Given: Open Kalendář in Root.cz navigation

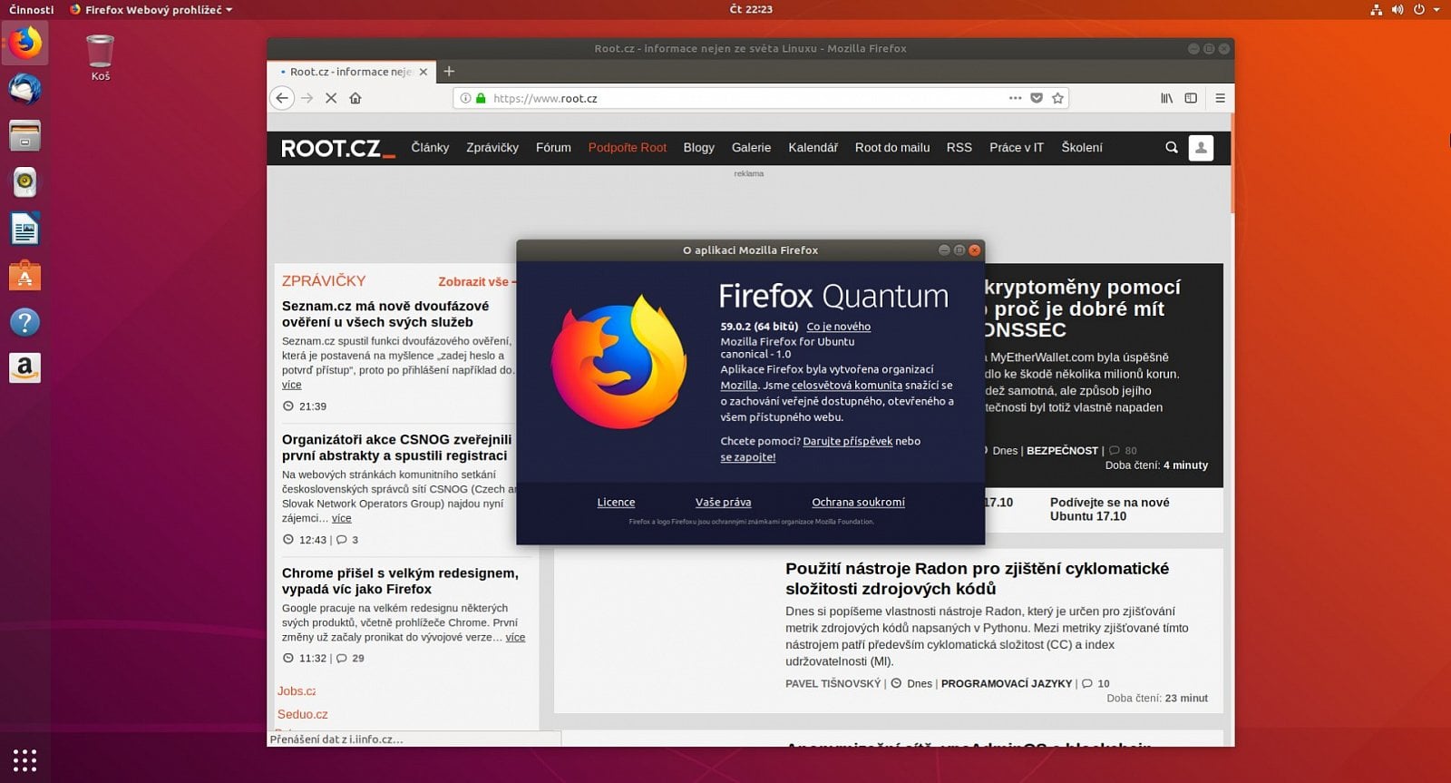Looking at the screenshot, I should (x=813, y=147).
